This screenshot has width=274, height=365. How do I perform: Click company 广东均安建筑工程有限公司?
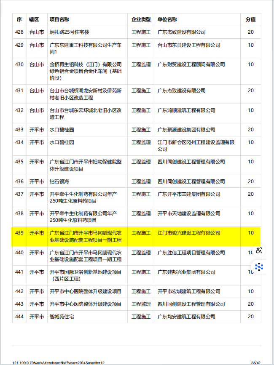186,317
